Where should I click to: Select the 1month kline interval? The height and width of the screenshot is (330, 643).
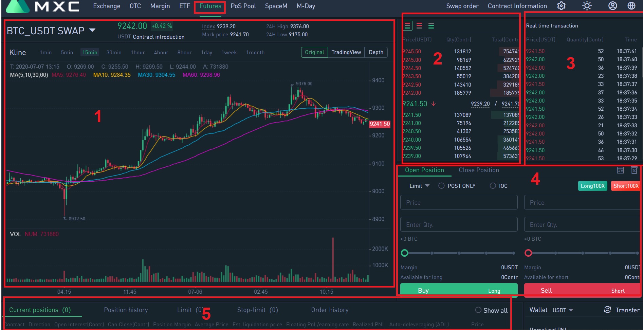pyautogui.click(x=255, y=52)
